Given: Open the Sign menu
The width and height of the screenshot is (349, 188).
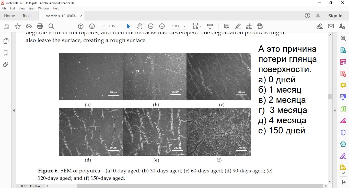Looking at the screenshot, I should (31, 8).
